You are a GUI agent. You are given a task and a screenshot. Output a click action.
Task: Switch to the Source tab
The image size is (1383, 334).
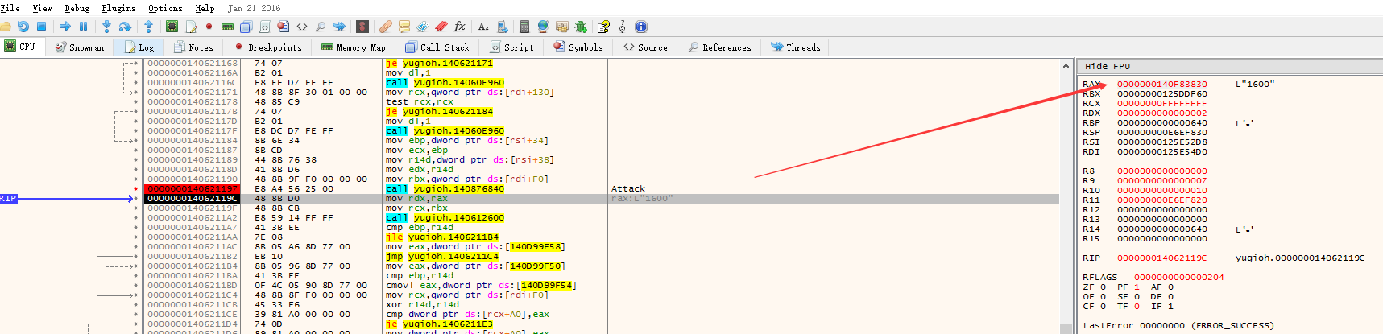(645, 47)
